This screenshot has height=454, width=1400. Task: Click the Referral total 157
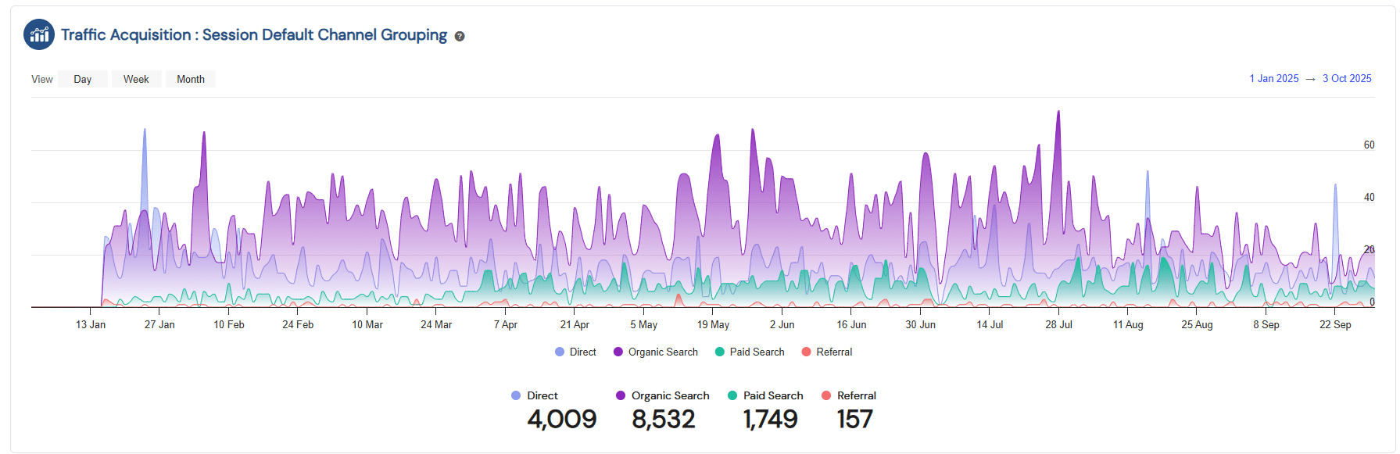pos(854,420)
